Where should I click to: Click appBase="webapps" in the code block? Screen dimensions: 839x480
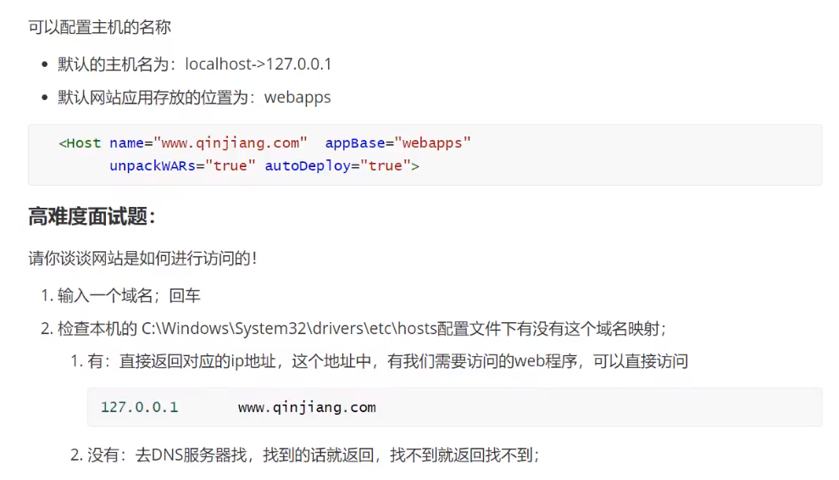(x=397, y=143)
